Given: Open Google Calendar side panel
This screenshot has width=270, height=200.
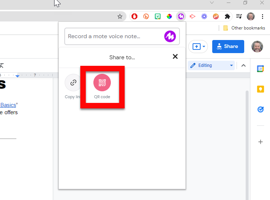Looking at the screenshot, I should pyautogui.click(x=260, y=69).
